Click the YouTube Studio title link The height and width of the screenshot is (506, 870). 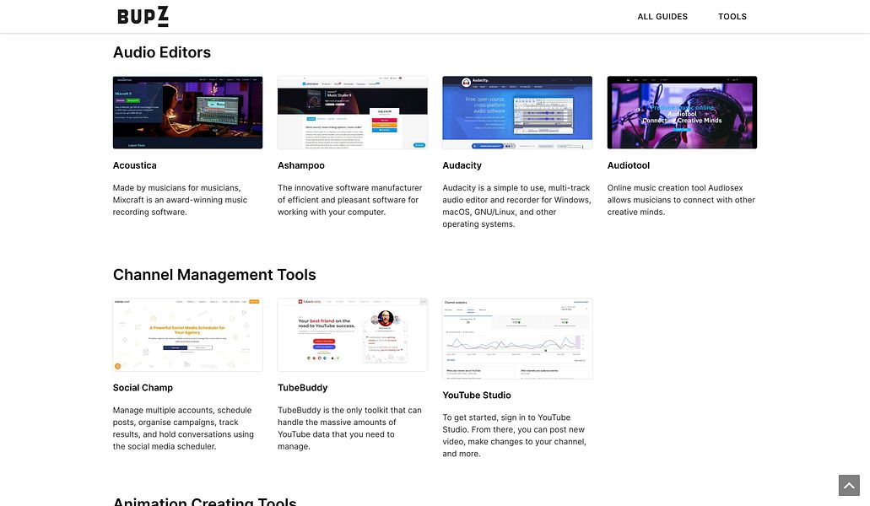pos(477,396)
